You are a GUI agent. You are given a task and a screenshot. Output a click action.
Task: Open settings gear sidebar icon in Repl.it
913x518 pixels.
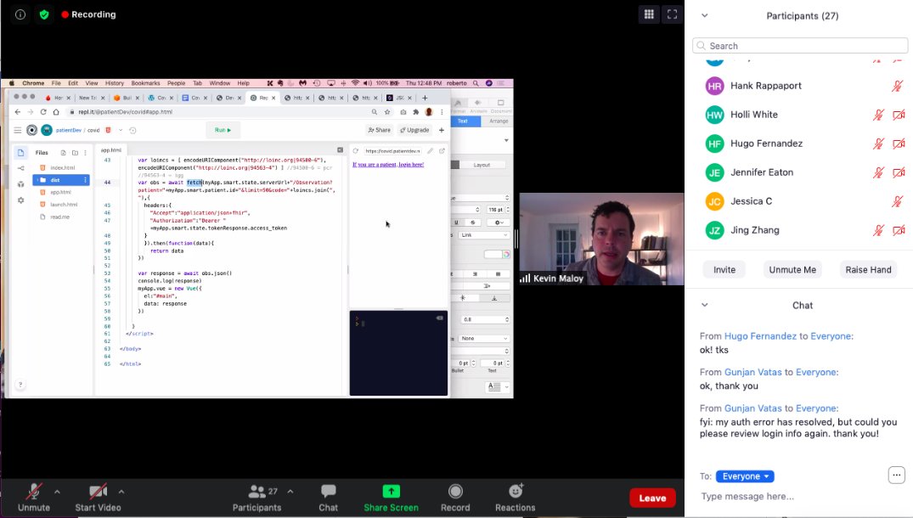click(21, 200)
